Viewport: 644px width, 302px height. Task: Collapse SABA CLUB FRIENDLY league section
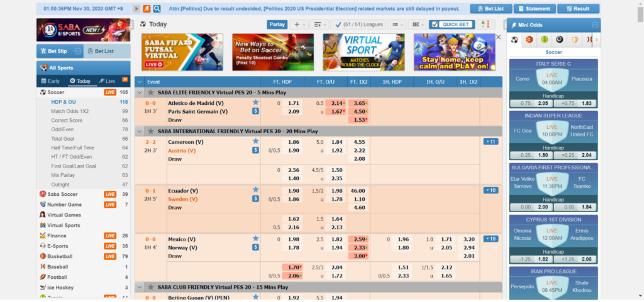coord(140,288)
